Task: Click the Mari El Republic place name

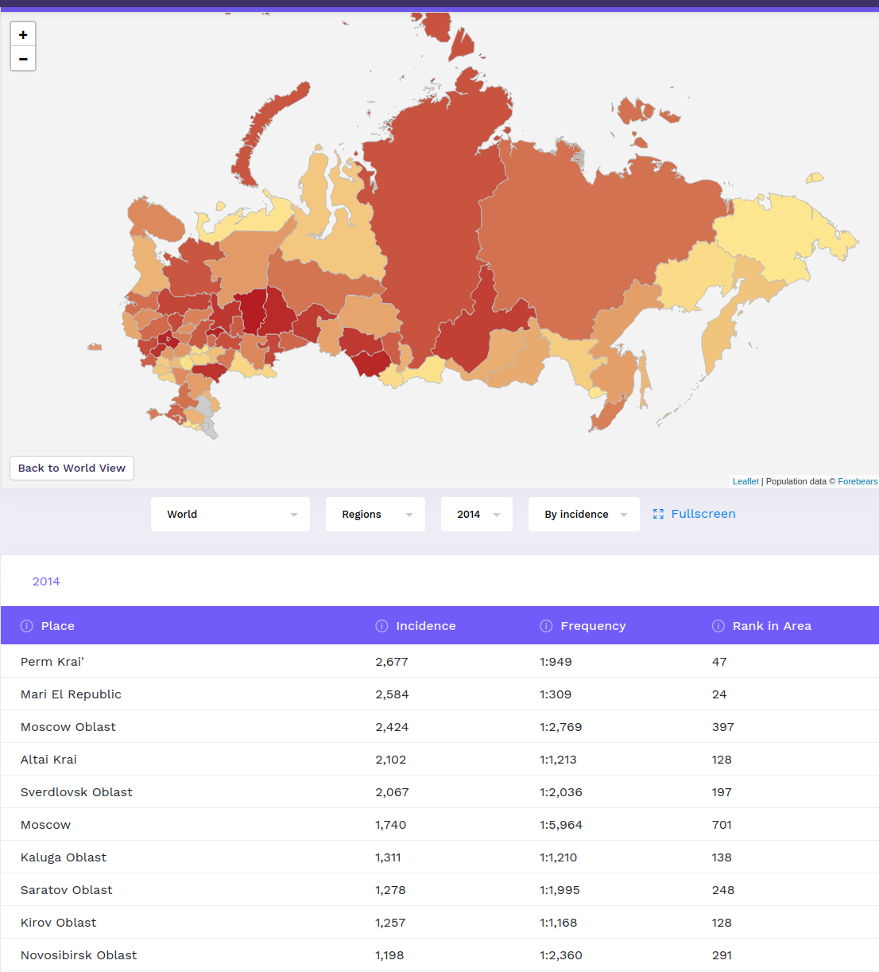Action: click(x=71, y=694)
